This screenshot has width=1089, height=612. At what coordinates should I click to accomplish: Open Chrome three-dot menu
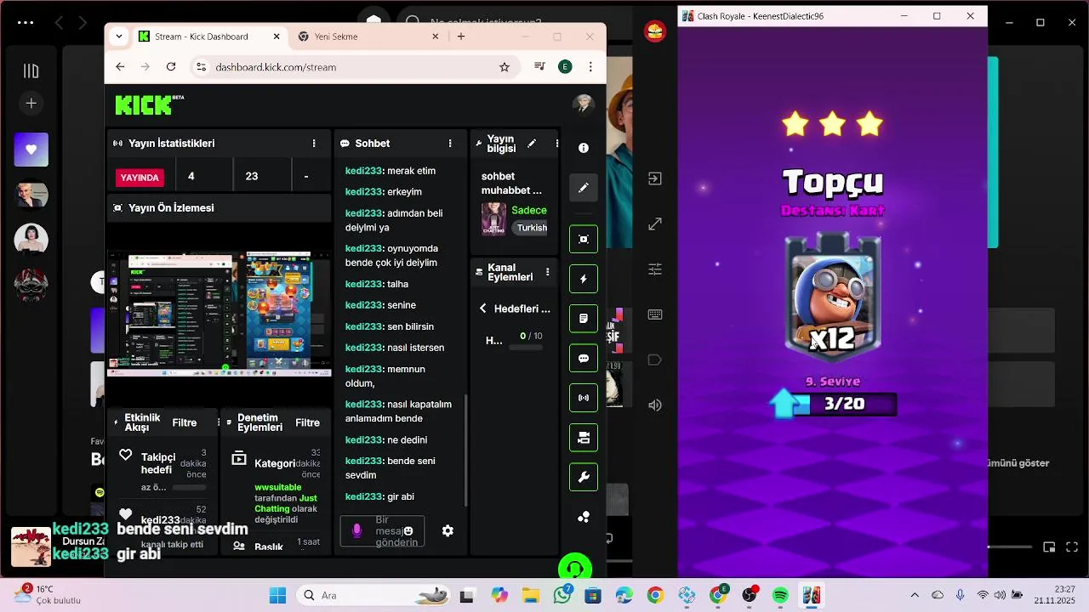(590, 66)
